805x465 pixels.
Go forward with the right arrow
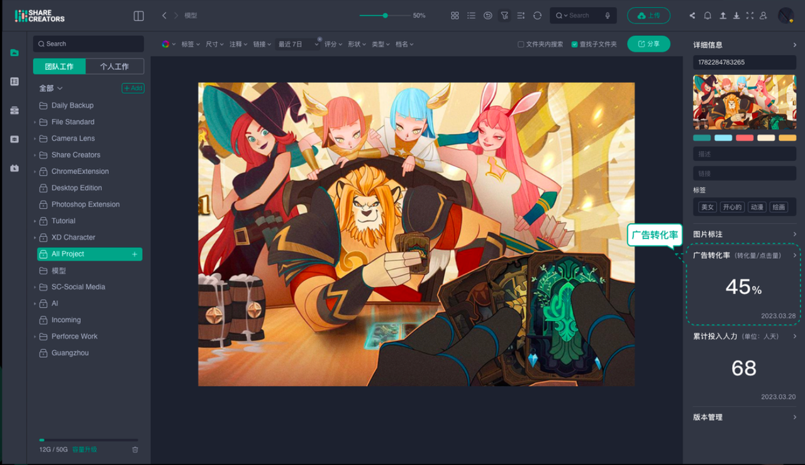tap(176, 16)
